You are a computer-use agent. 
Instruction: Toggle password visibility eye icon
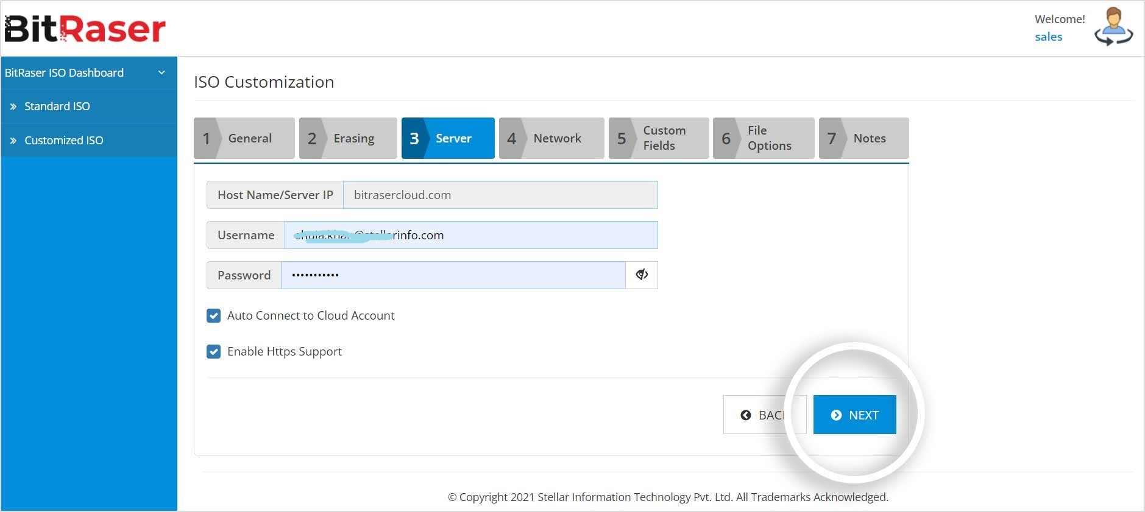642,275
